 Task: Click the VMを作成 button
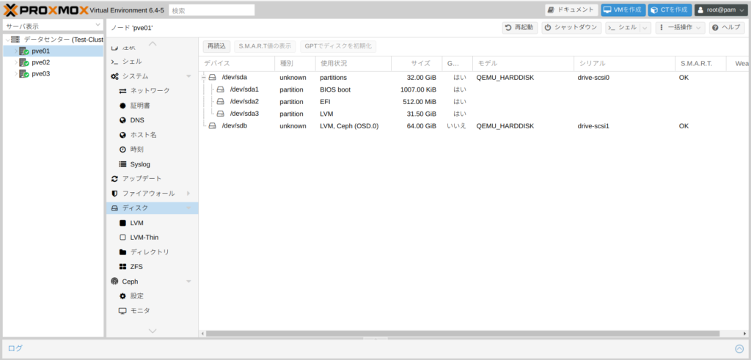623,10
